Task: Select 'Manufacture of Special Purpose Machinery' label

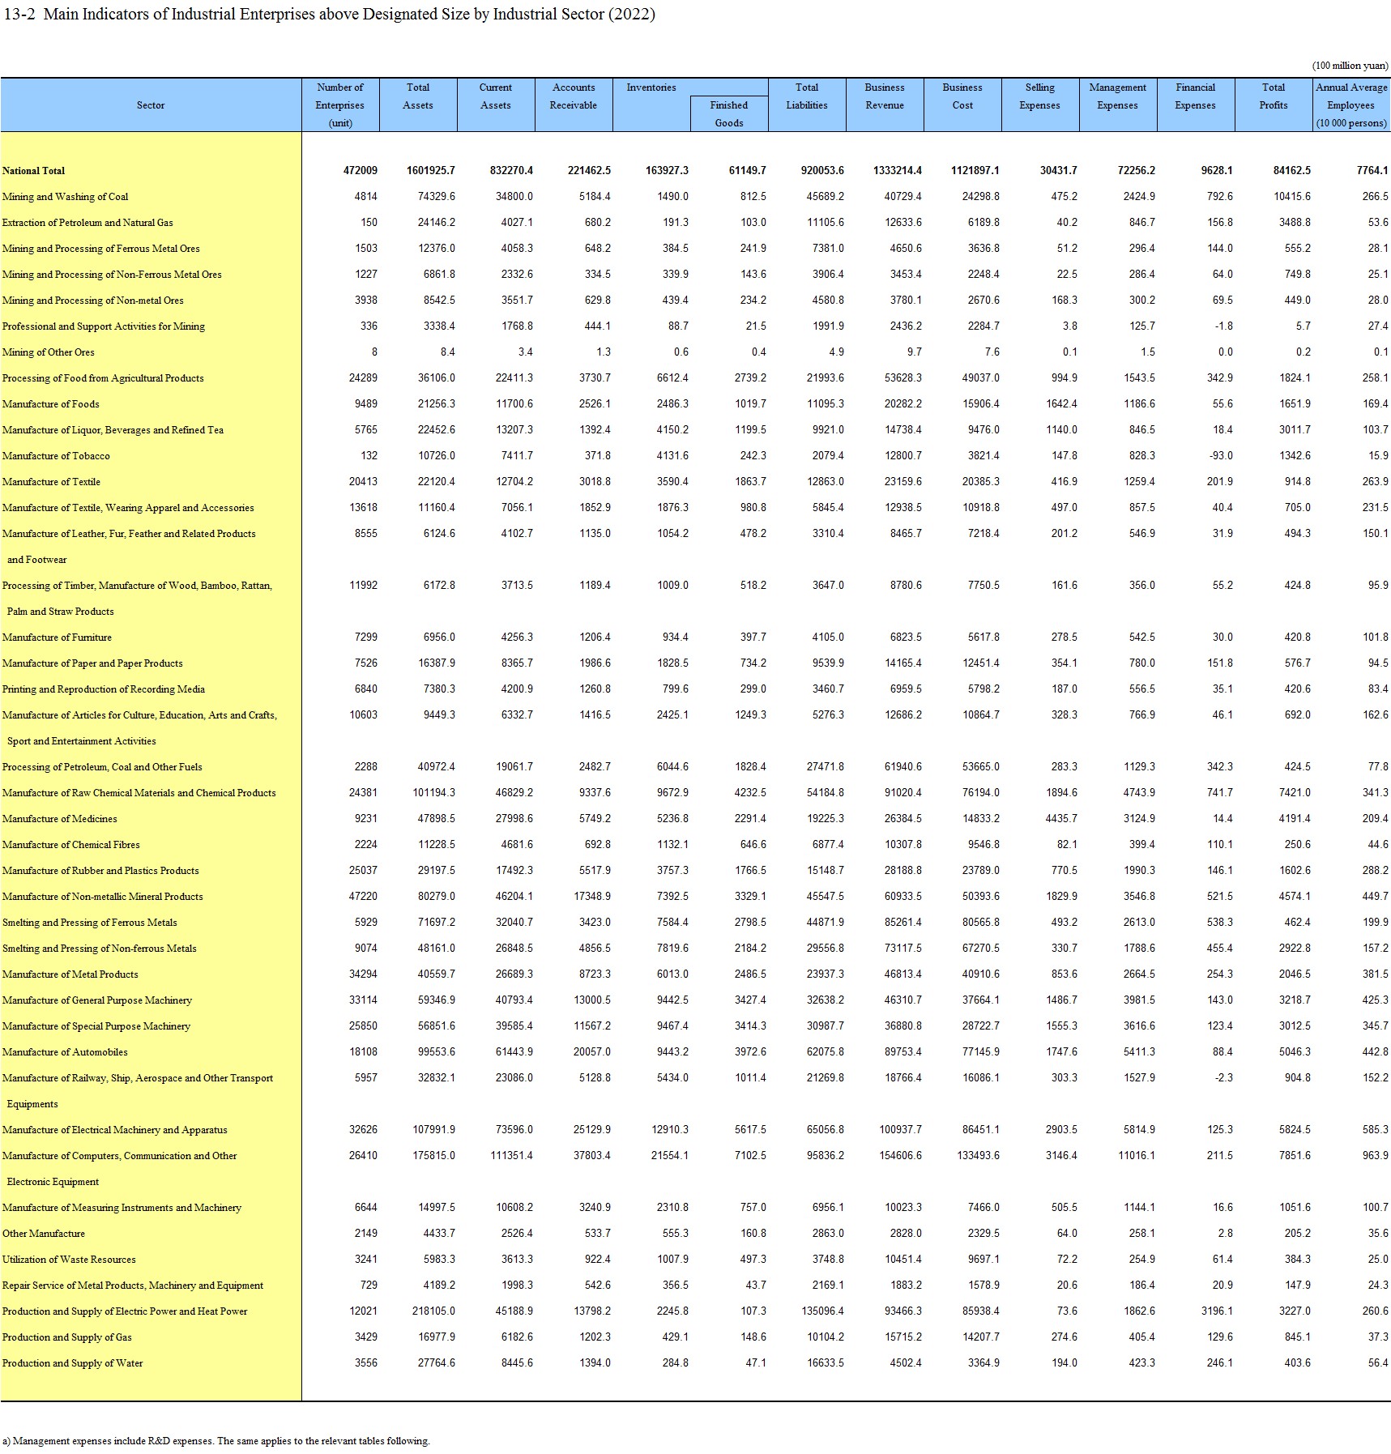Action: [96, 1026]
